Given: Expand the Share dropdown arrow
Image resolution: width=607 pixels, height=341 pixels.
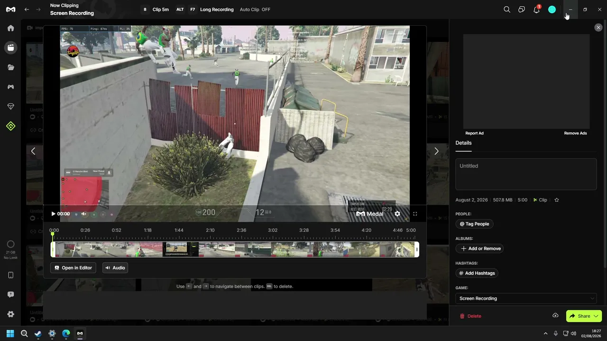Looking at the screenshot, I should (596, 316).
